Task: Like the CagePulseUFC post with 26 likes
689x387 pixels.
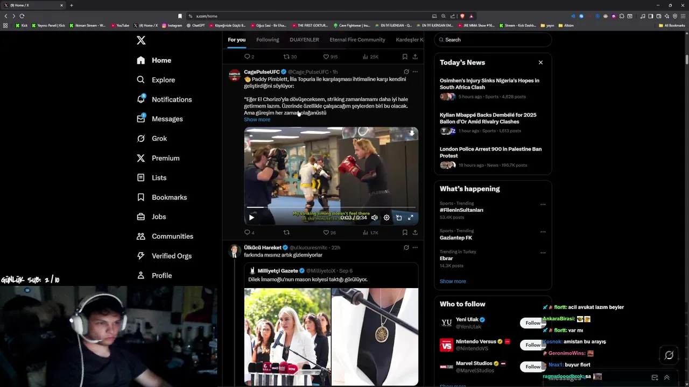Action: (329, 232)
